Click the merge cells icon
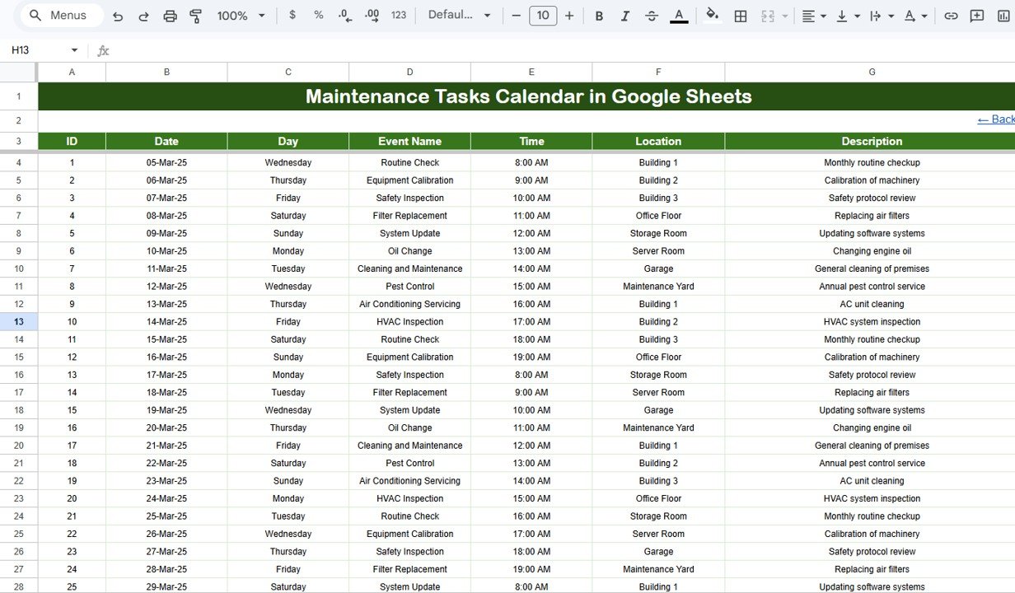The height and width of the screenshot is (593, 1015). pos(768,16)
